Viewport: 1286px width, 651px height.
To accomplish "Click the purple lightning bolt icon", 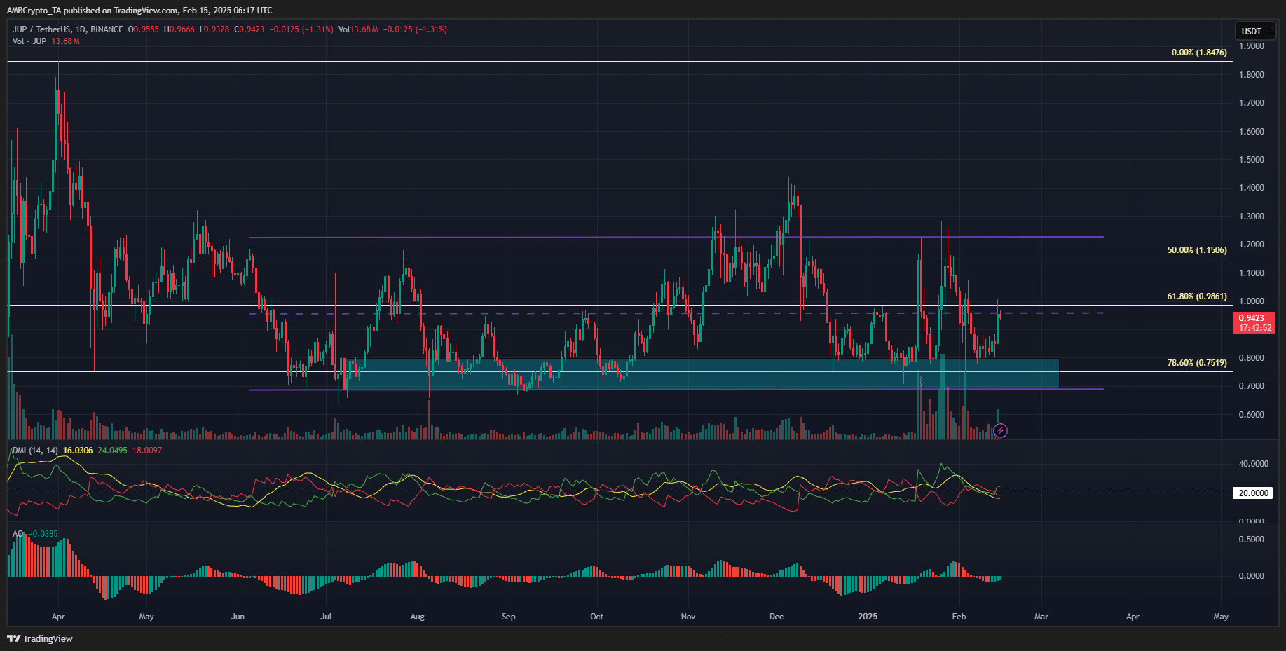I will coord(1001,430).
